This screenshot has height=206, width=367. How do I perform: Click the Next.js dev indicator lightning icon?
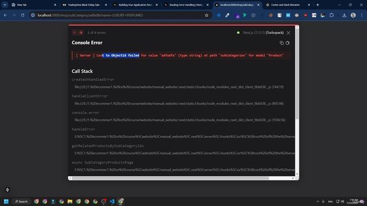click(7, 189)
